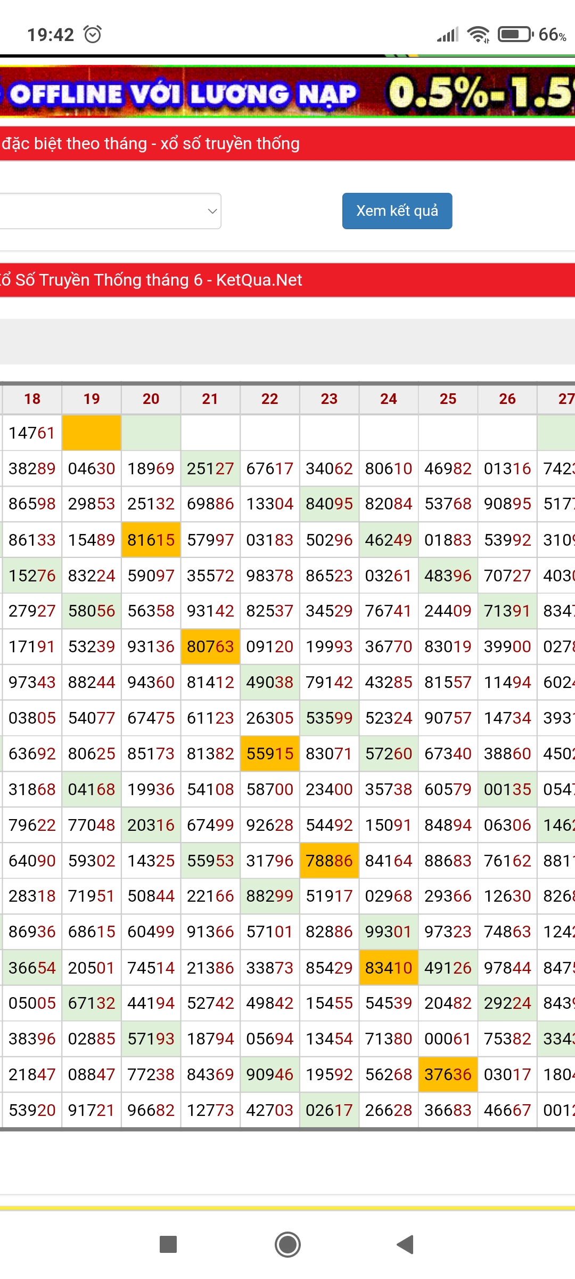Tap the battery indicator icon
Viewport: 575px width, 1279px height.
[x=514, y=35]
